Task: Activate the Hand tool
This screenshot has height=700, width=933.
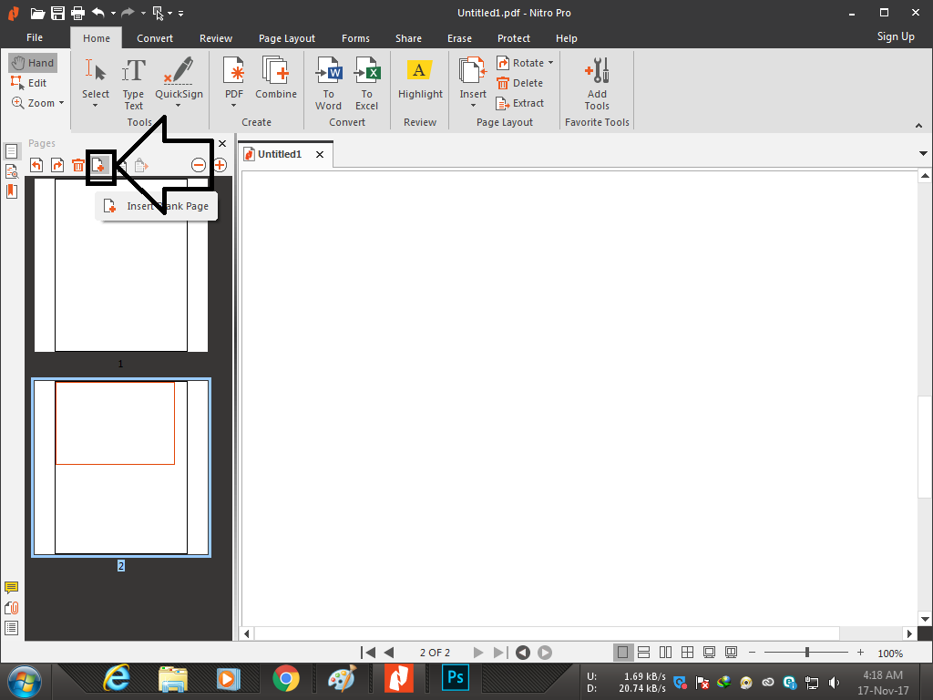Action: coord(34,63)
